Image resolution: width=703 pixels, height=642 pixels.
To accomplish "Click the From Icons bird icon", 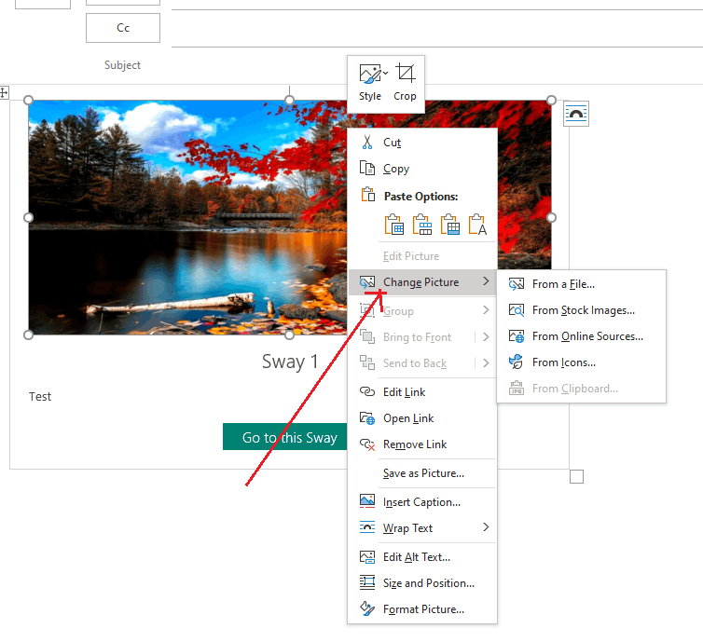I will pyautogui.click(x=517, y=362).
